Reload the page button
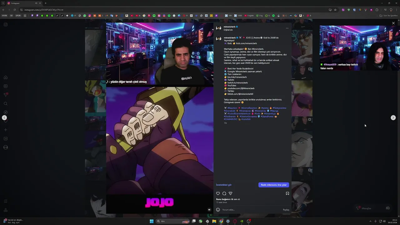 click(14, 10)
